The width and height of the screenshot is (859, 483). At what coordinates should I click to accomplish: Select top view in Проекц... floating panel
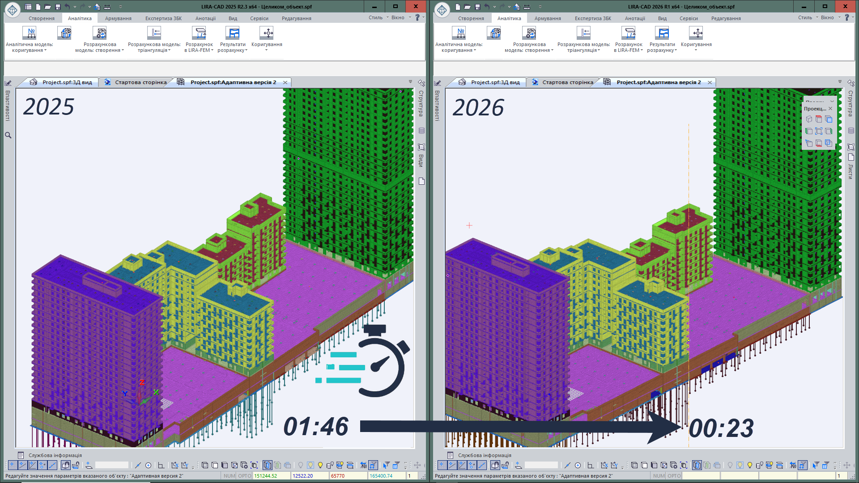click(819, 119)
